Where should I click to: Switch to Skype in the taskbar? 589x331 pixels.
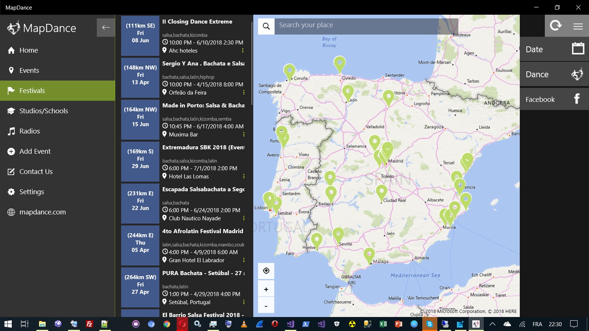[x=429, y=324]
